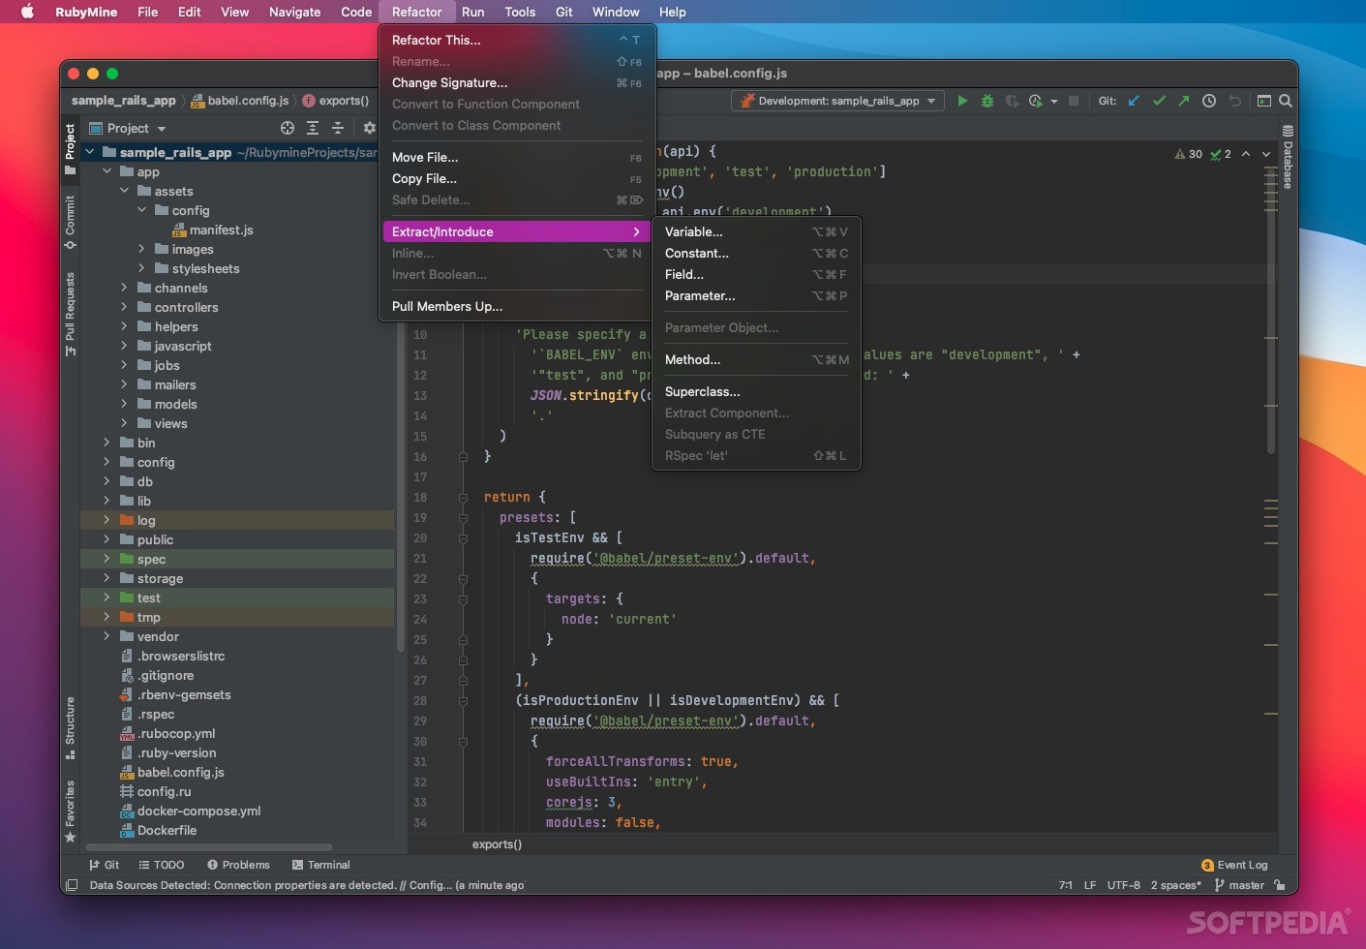This screenshot has width=1366, height=949.
Task: Rollback changes with the undo arrow
Action: (1234, 101)
